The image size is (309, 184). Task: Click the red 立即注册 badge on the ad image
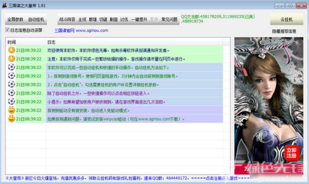pyautogui.click(x=292, y=153)
